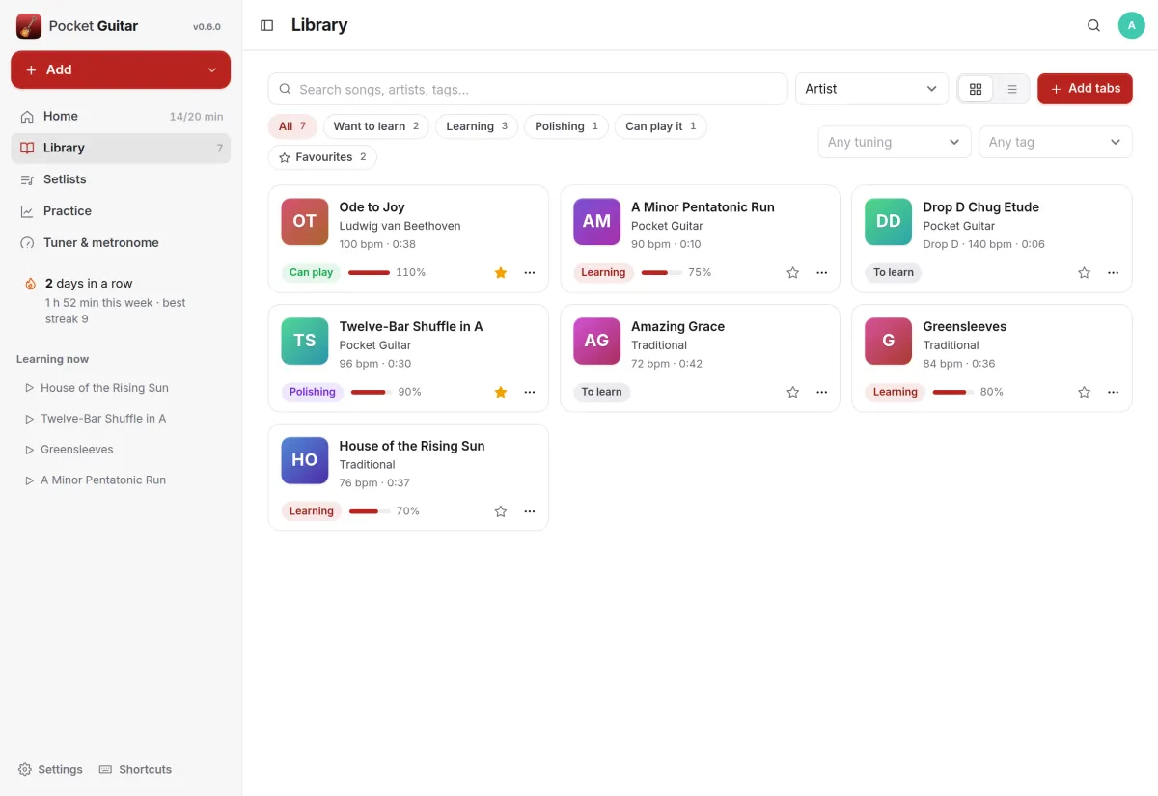Favourite A Minor Pentatonic Run with star
1158x796 pixels.
point(793,273)
